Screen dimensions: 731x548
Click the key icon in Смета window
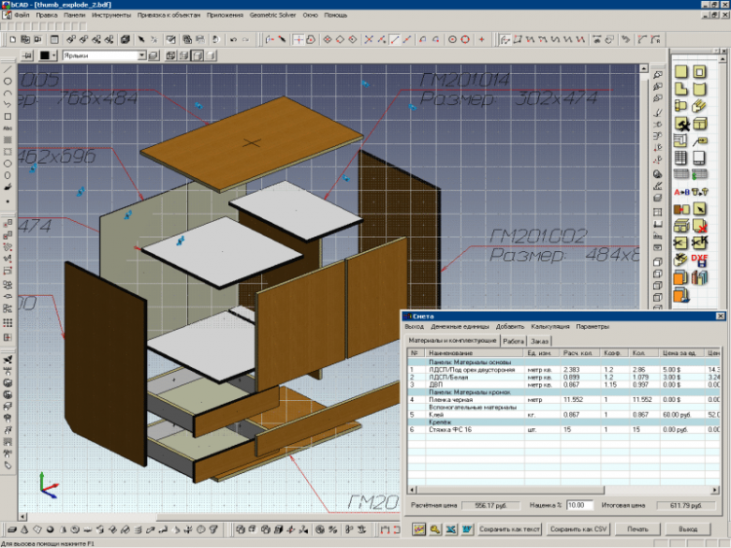click(x=435, y=529)
